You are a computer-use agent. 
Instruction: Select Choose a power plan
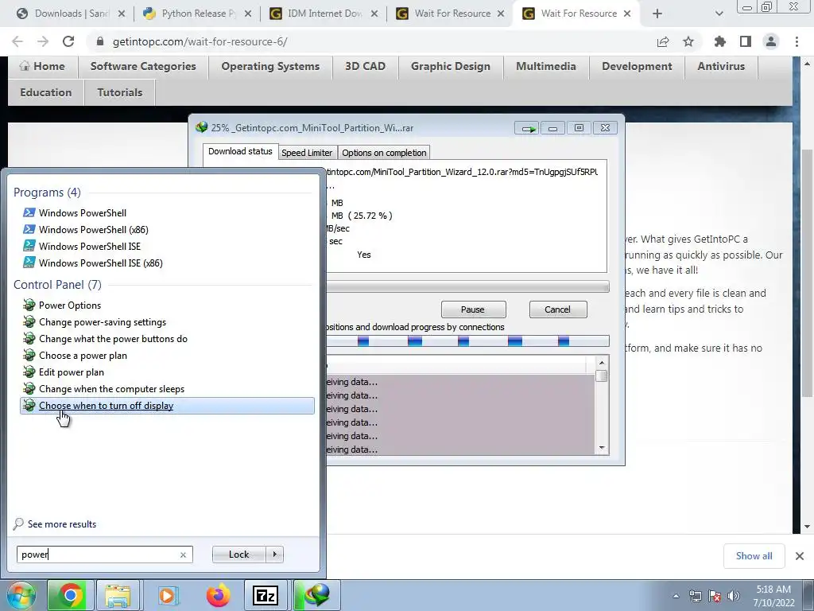pos(83,356)
